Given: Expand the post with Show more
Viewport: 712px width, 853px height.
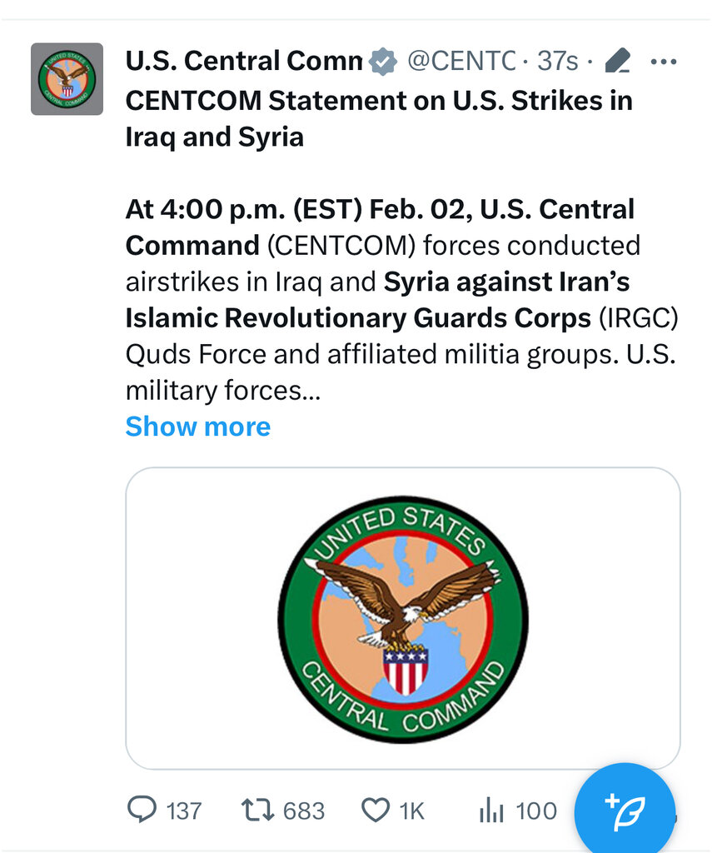Looking at the screenshot, I should pyautogui.click(x=198, y=426).
